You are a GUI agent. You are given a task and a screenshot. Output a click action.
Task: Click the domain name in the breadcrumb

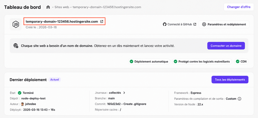107,7
